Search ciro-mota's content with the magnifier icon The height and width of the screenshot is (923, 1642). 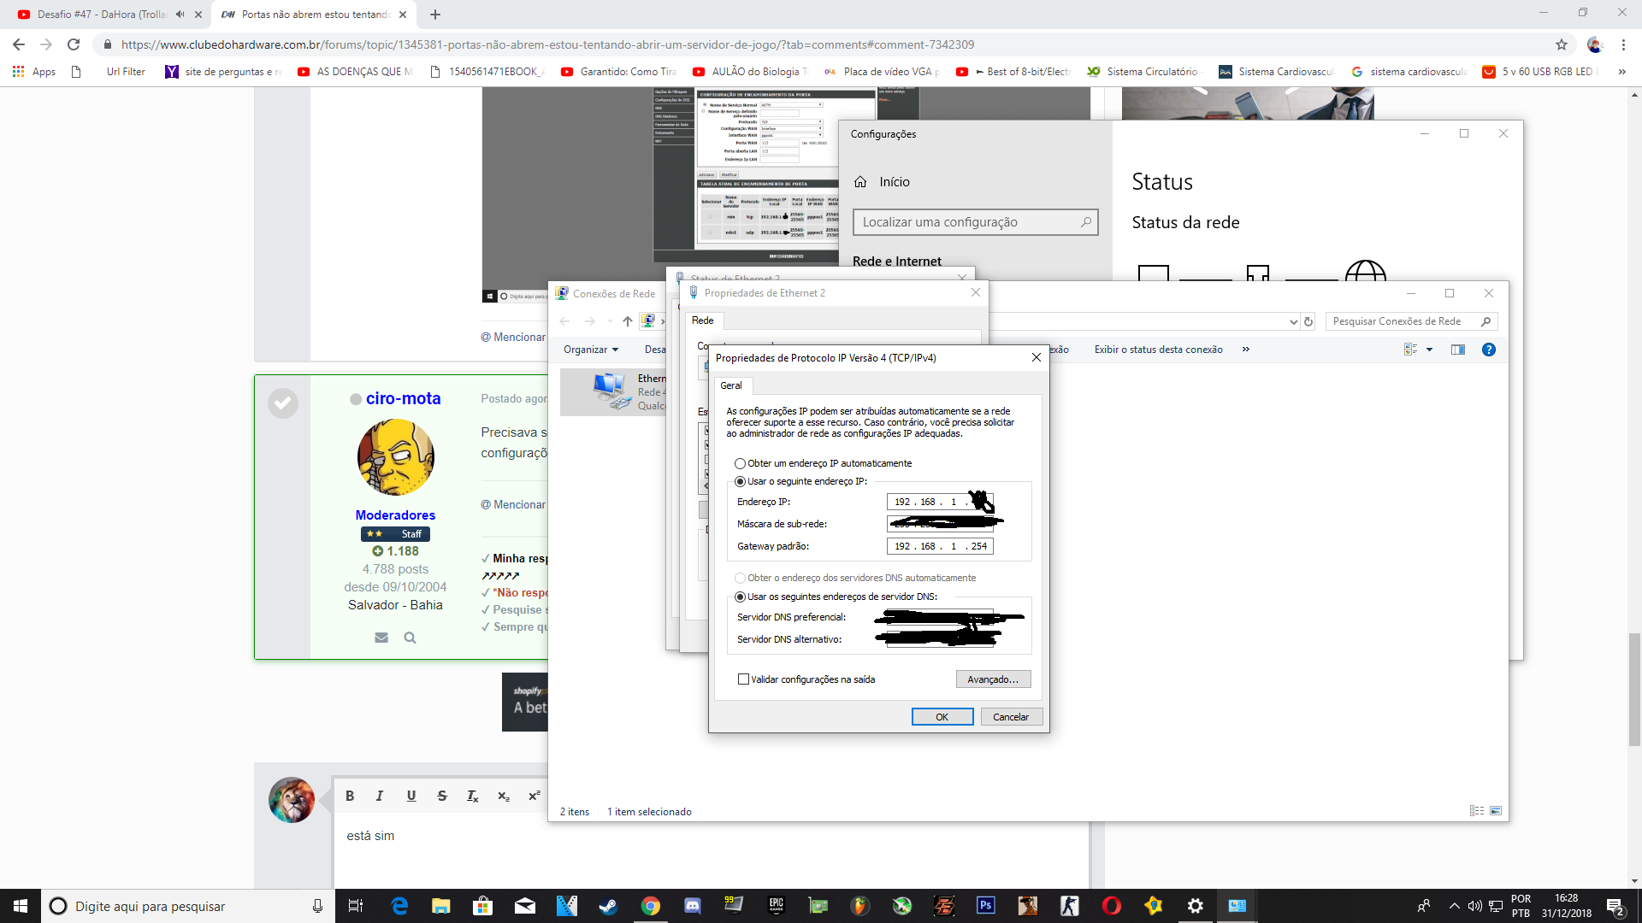(x=410, y=638)
